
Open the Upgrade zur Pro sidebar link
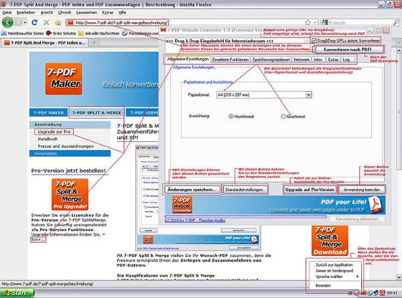pyautogui.click(x=54, y=132)
